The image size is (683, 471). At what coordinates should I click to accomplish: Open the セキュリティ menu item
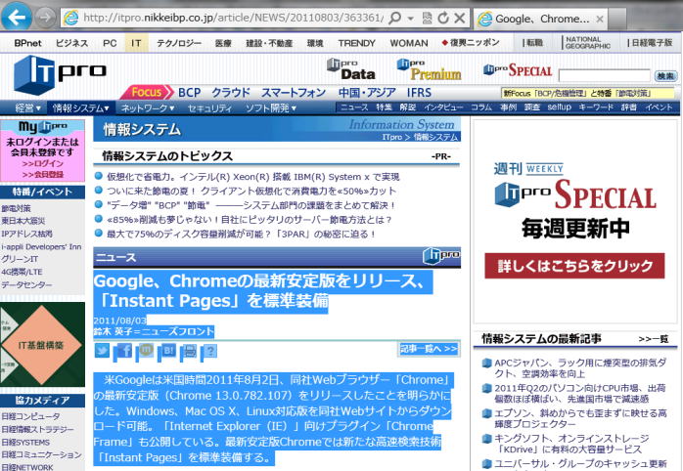209,107
